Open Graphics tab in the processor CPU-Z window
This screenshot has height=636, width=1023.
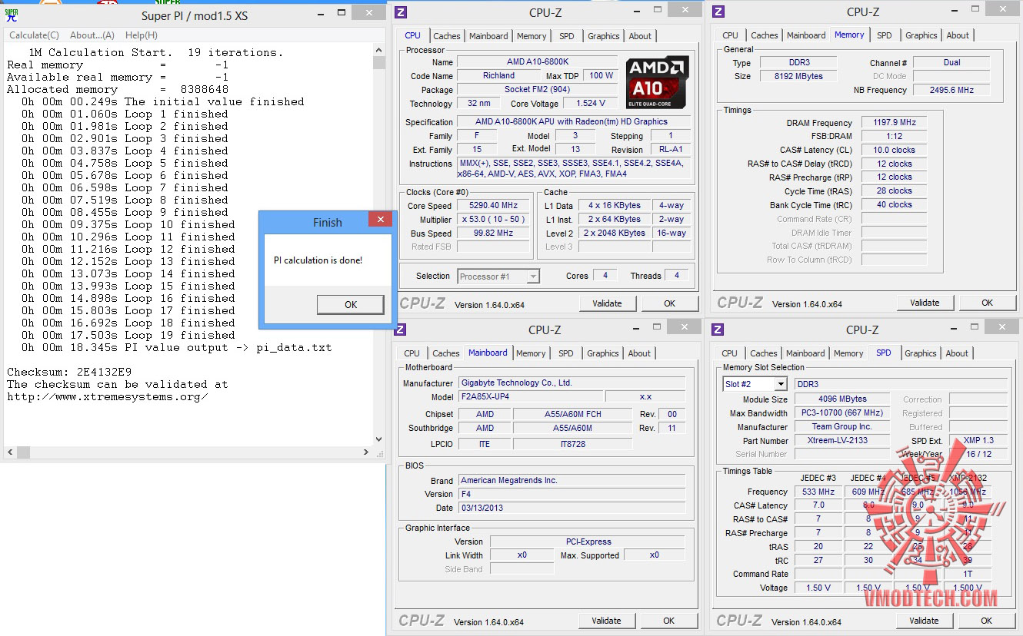pyautogui.click(x=604, y=36)
